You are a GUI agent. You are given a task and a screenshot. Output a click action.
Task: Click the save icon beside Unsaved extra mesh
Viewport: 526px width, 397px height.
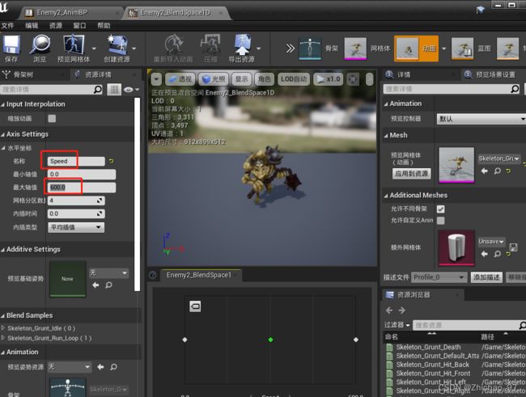point(513,247)
